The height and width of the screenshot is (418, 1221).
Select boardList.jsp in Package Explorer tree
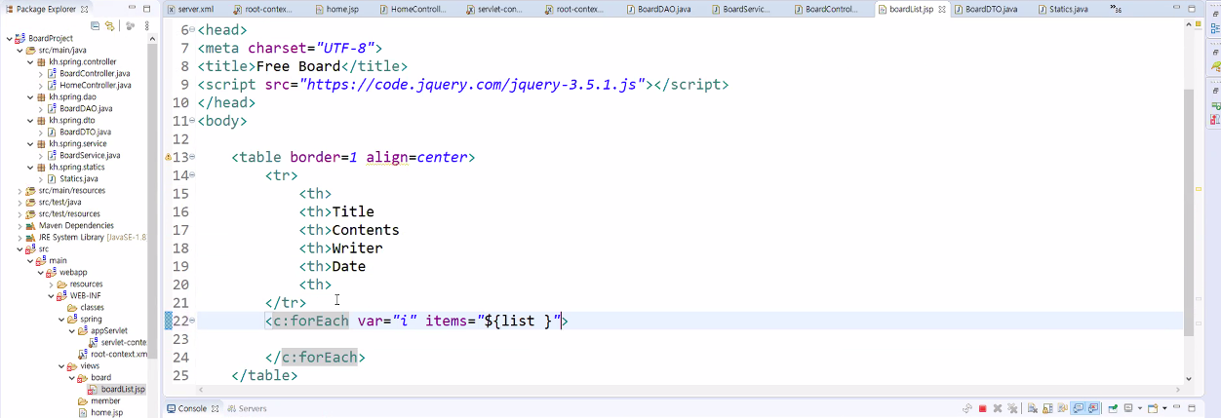pos(123,390)
